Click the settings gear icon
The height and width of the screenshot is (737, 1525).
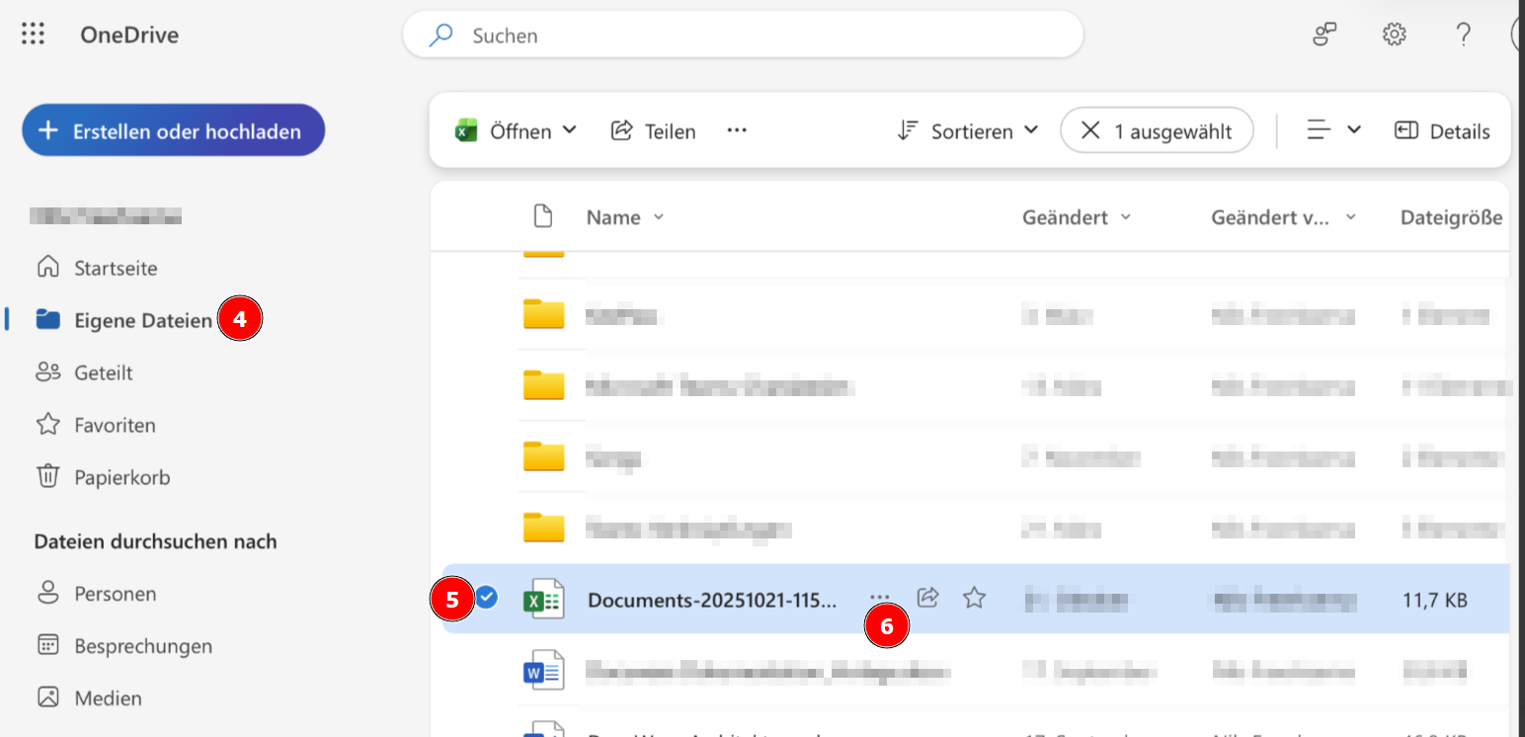[x=1394, y=35]
